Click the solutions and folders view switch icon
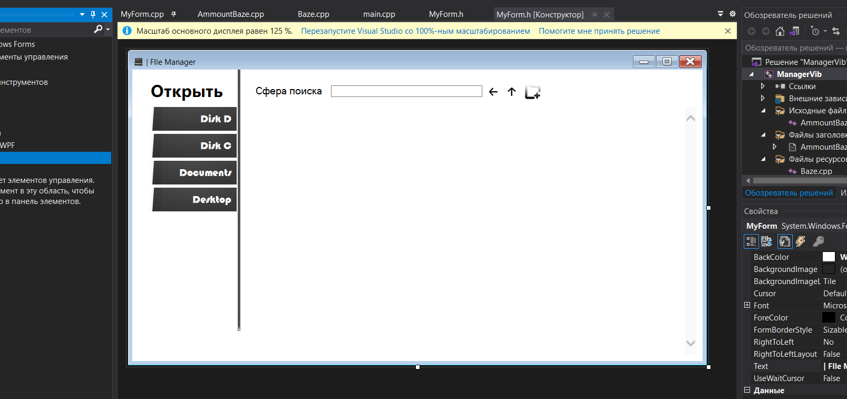The image size is (847, 399). [795, 31]
